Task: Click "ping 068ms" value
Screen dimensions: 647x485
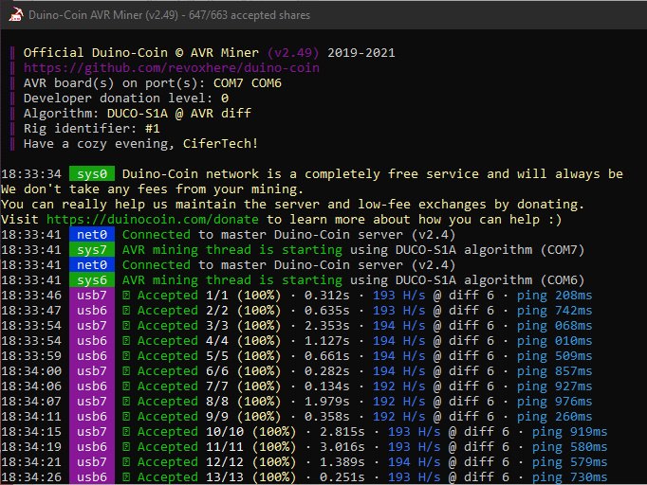Action: click(x=554, y=326)
